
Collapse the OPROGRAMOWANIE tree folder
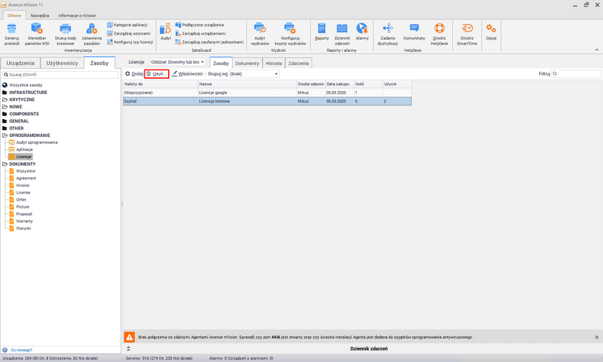(x=4, y=135)
